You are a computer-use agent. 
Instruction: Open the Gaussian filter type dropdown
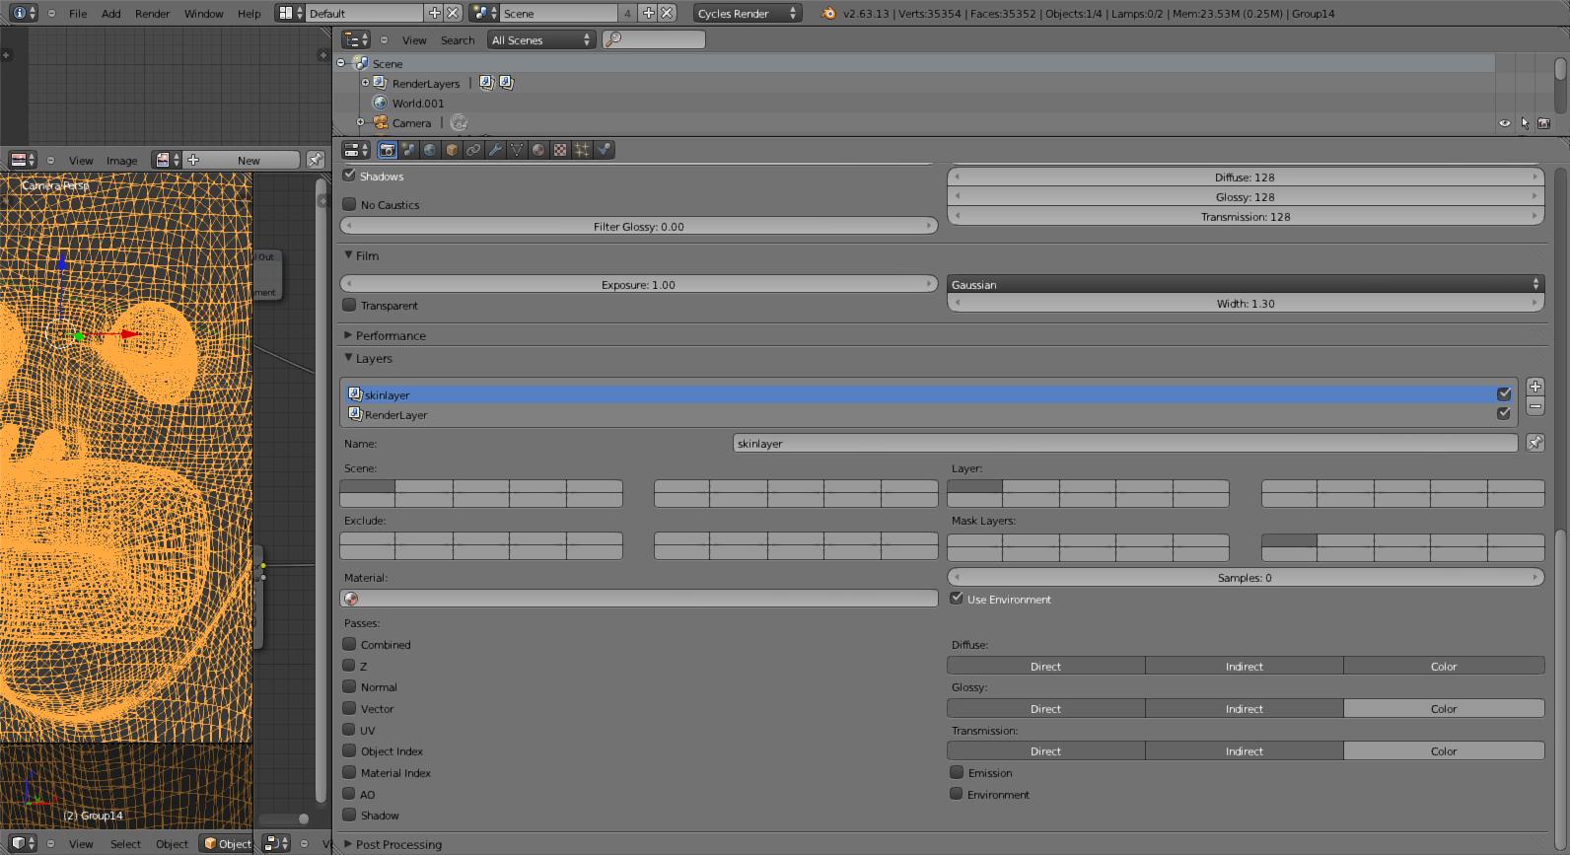coord(1246,284)
